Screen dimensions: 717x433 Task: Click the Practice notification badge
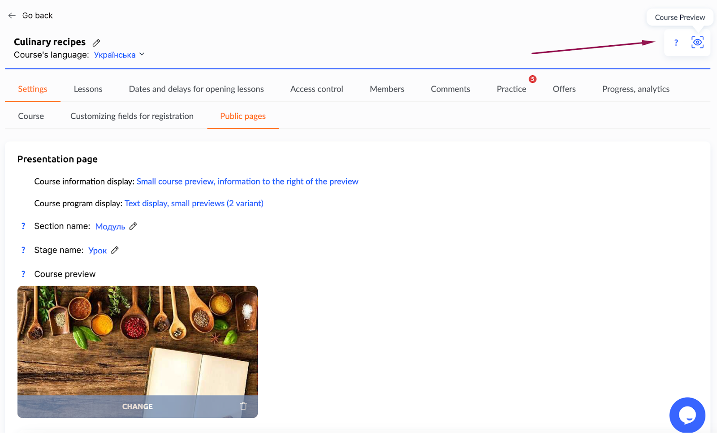(532, 79)
